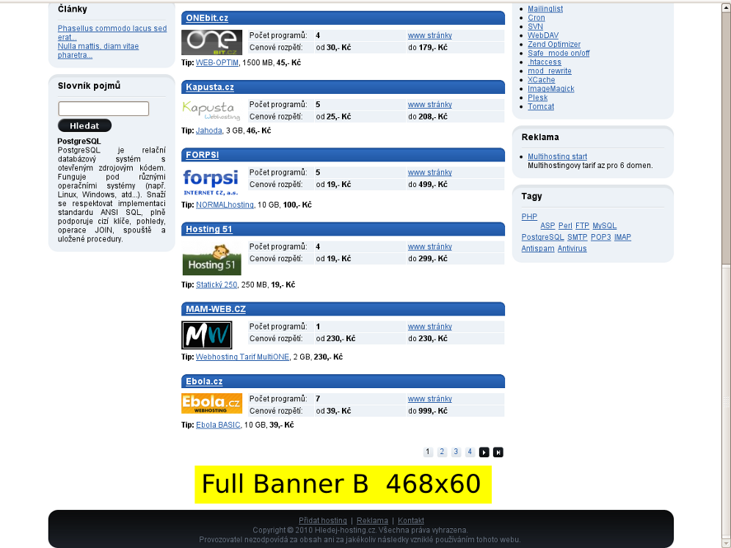The image size is (731, 548).
Task: Open page 1 of results
Action: [x=428, y=452]
